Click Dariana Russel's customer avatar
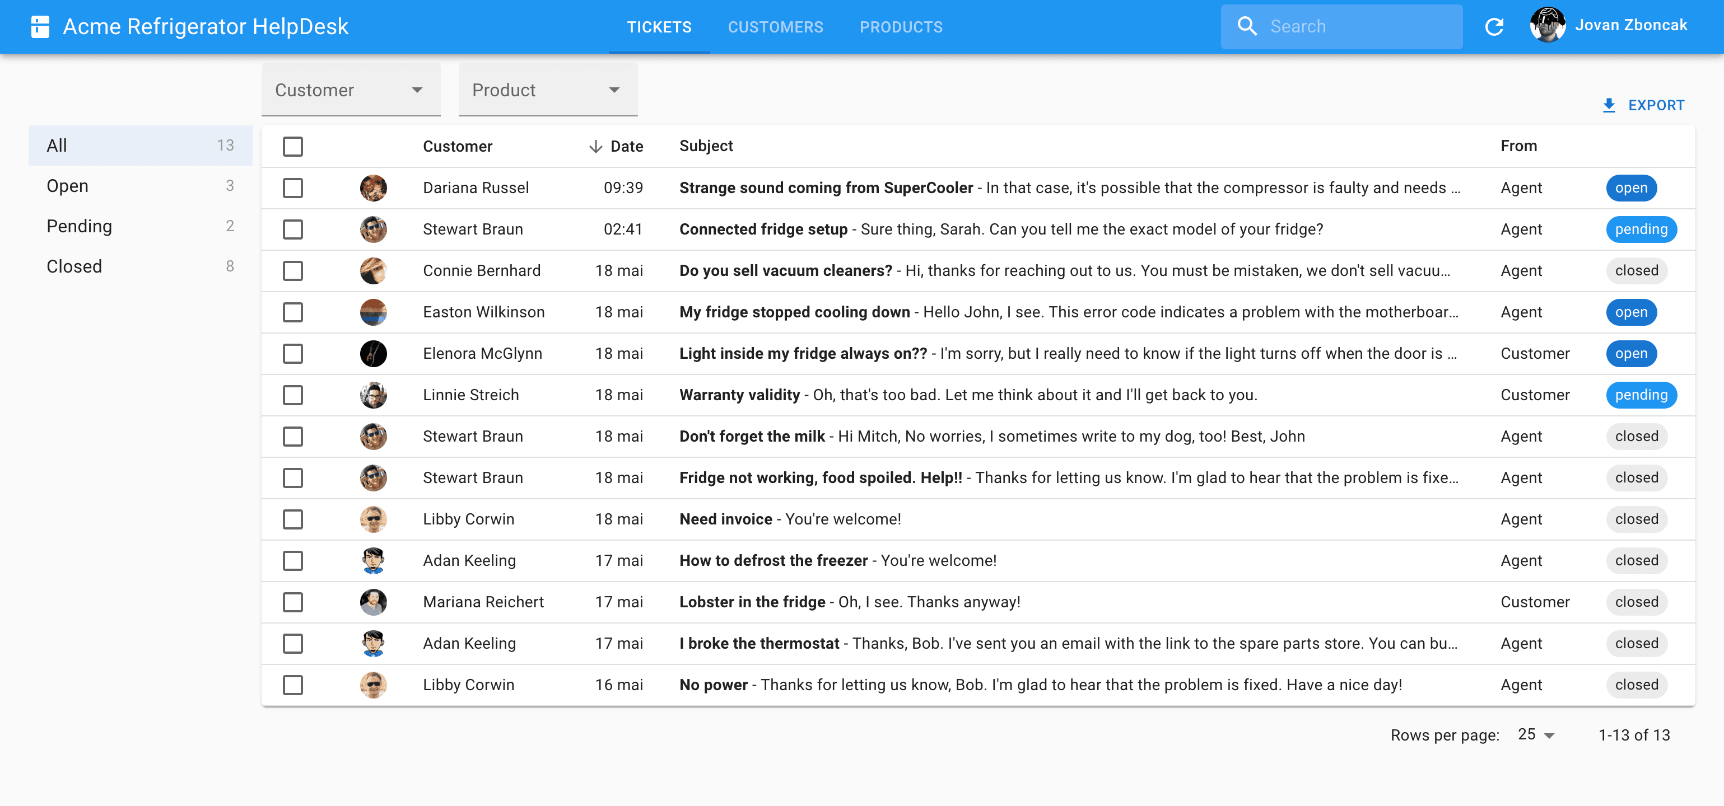Image resolution: width=1724 pixels, height=806 pixels. pos(372,187)
